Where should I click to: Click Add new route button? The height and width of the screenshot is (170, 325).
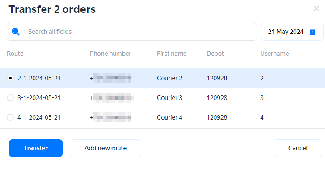point(106,148)
